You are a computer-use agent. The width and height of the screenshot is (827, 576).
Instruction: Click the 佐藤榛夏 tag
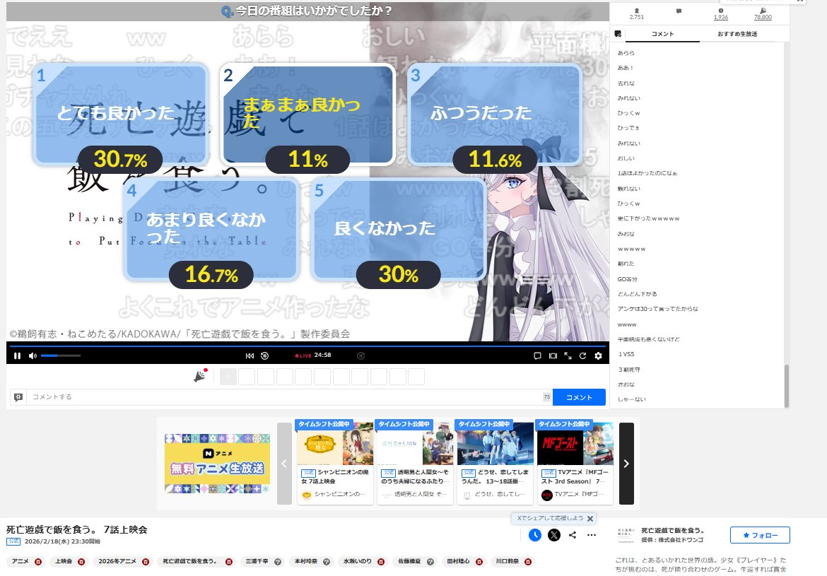(410, 561)
